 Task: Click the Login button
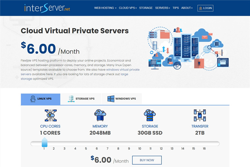click(205, 8)
